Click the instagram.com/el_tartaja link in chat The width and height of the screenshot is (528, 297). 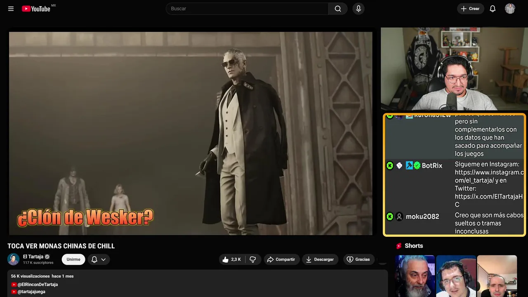tap(489, 176)
